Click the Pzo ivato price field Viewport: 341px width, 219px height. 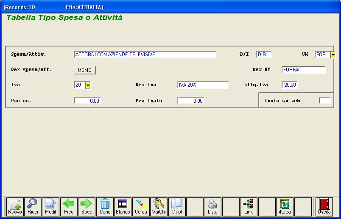191,101
